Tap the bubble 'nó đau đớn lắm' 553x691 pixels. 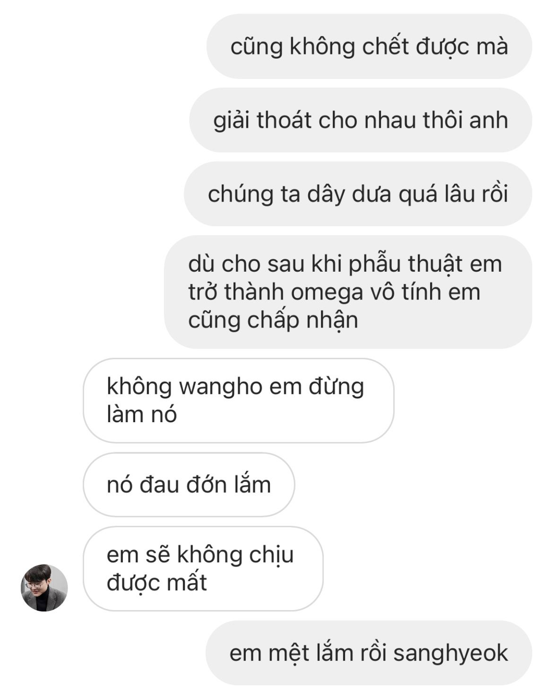click(x=189, y=485)
